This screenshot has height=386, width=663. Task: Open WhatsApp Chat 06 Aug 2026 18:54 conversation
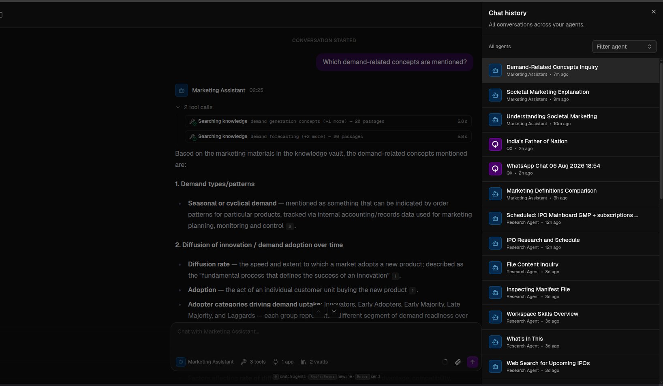point(571,169)
